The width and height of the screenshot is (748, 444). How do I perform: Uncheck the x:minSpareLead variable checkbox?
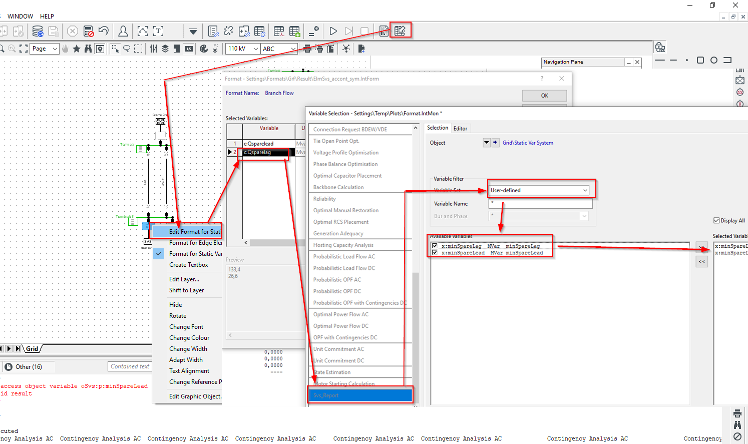435,253
